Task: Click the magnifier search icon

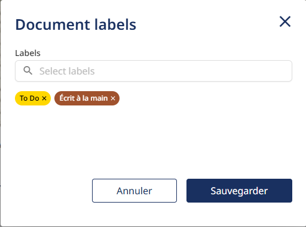Action: 27,70
